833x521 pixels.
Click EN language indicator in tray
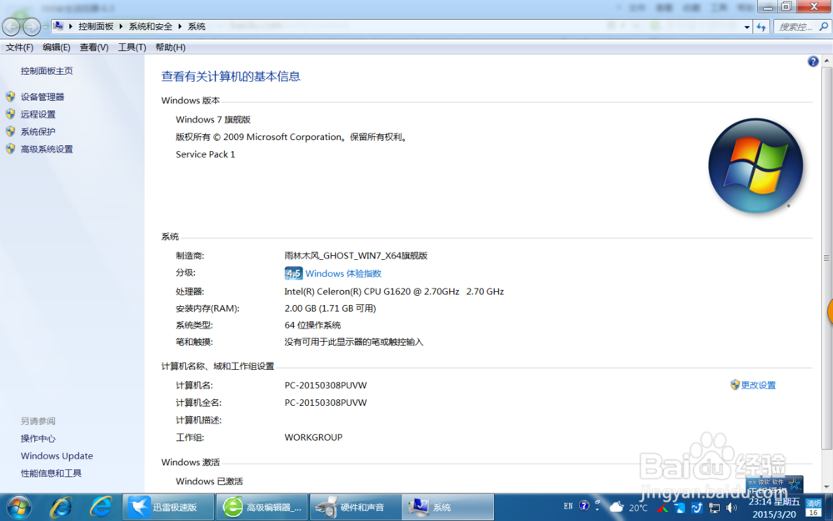(568, 506)
